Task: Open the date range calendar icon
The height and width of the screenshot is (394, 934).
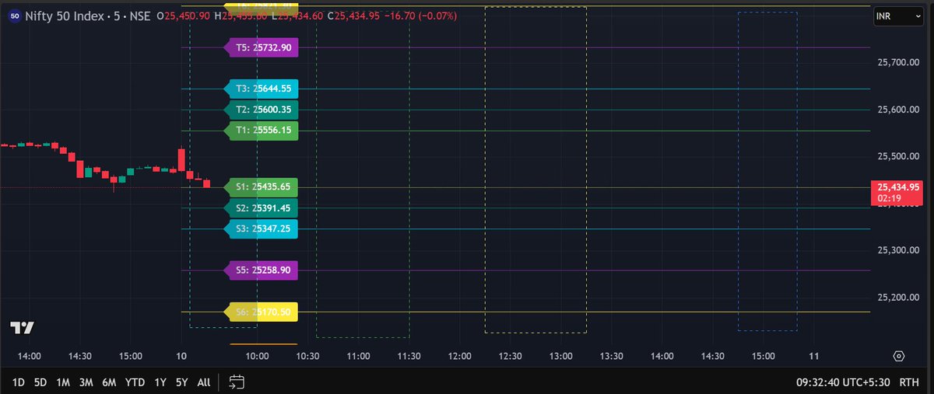Action: (x=237, y=382)
